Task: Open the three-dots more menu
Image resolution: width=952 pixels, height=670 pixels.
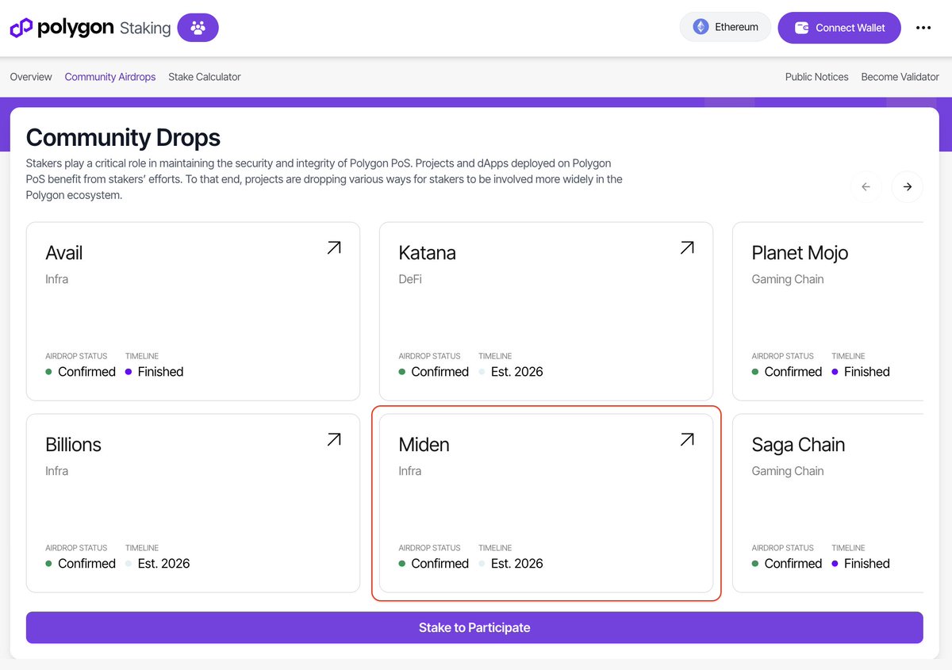Action: pyautogui.click(x=923, y=28)
